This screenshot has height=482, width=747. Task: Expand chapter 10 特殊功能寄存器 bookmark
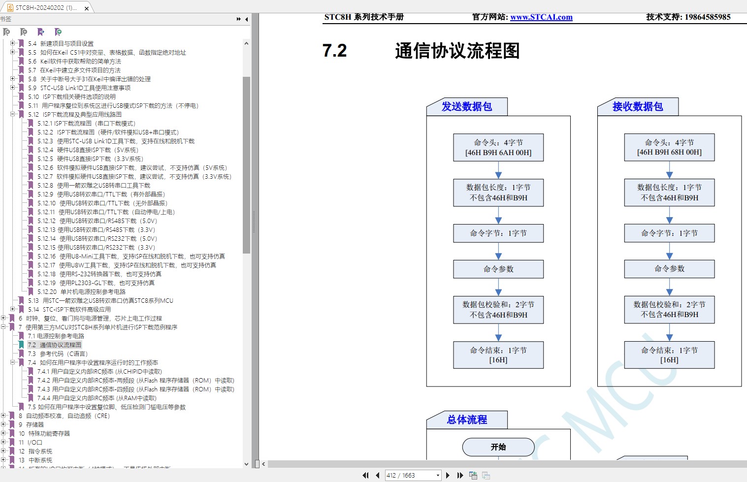pos(3,433)
